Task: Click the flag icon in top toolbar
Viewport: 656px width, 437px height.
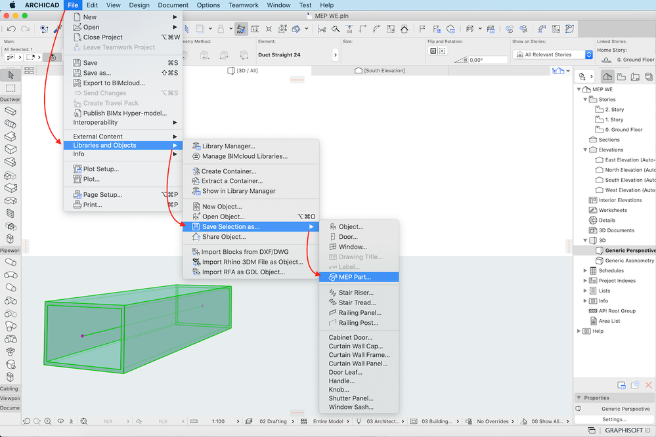Action: [422, 29]
